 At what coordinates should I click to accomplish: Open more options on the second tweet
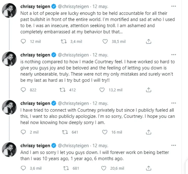coord(174,54)
